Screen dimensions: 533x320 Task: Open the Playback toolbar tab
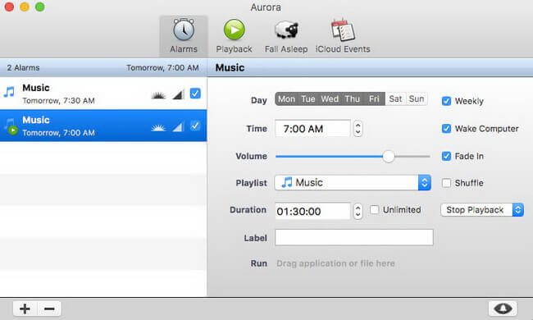[234, 36]
